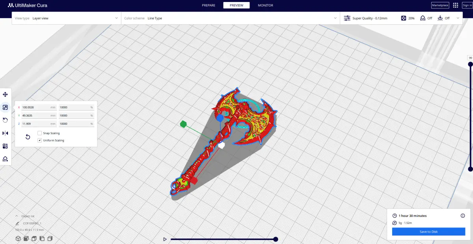Play the layer simulation

pos(165,239)
